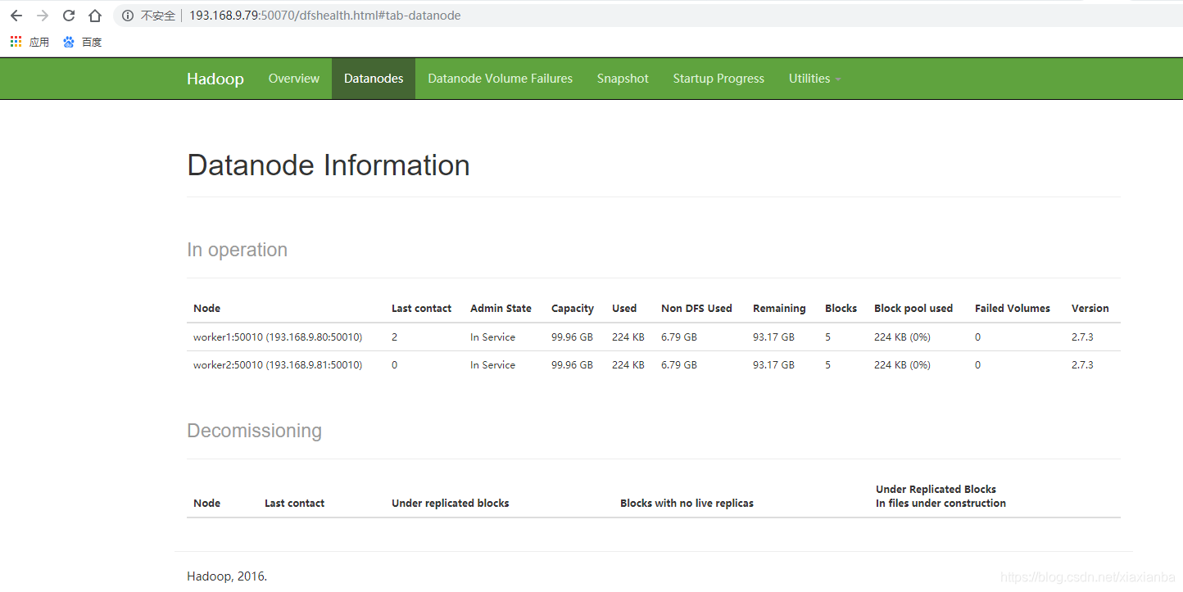The image size is (1183, 592).
Task: Click worker2 Failed Volumes value 0
Action: click(977, 365)
